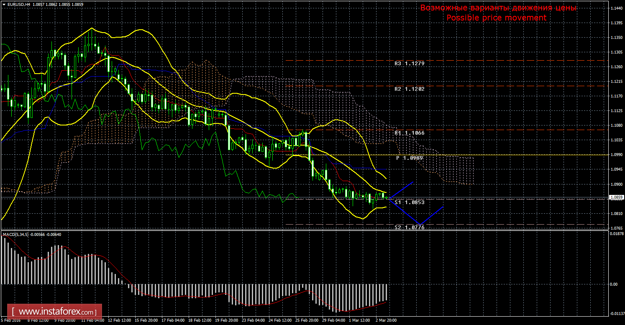The width and height of the screenshot is (625, 325).
Task: Select the 5 Feb 2016 date marker
Action: click(x=10, y=321)
